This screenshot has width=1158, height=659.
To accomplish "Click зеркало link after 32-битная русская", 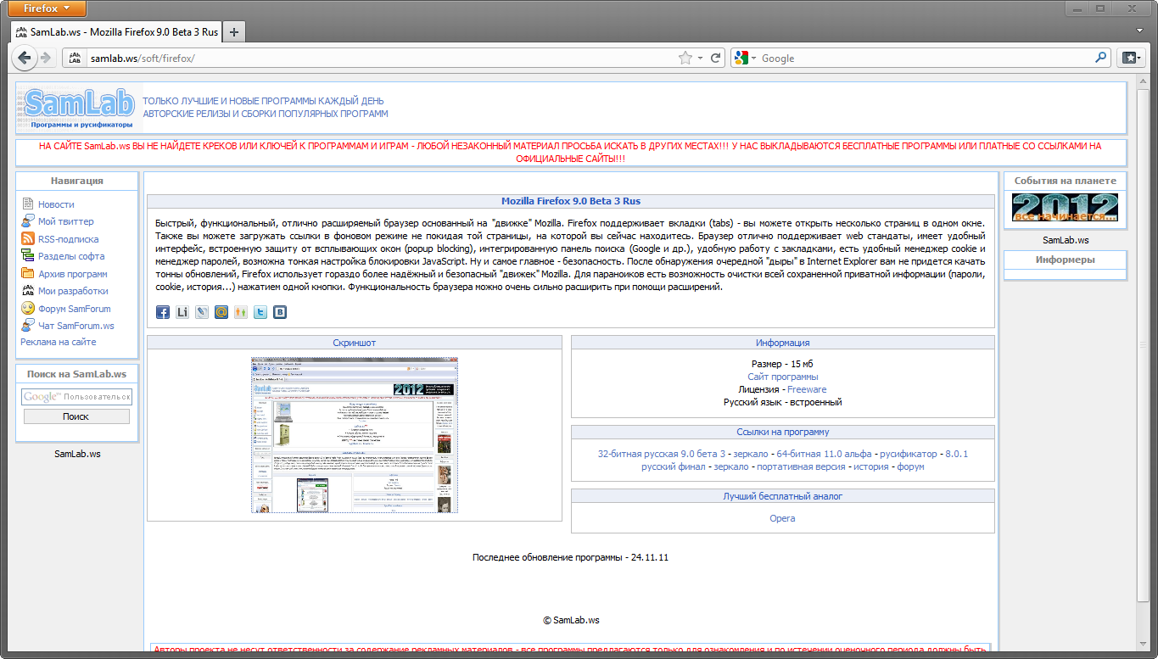I will pos(751,454).
